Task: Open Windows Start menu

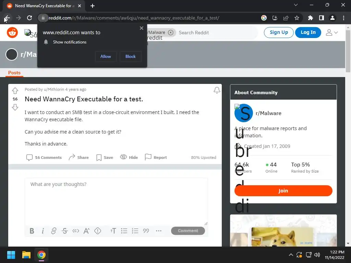Action: 11,255
